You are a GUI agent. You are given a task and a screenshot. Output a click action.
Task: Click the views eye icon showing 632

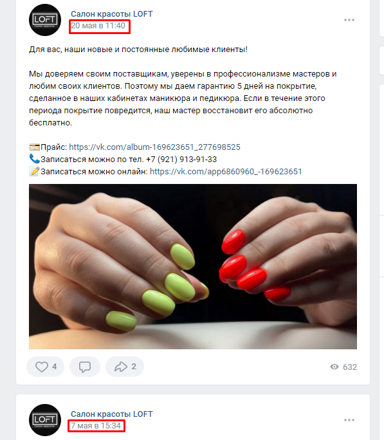point(334,367)
